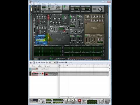Image resolution: width=140 pixels, height=105 pixels.
Task: Toggle the Shaper on button
Action: 59,27
